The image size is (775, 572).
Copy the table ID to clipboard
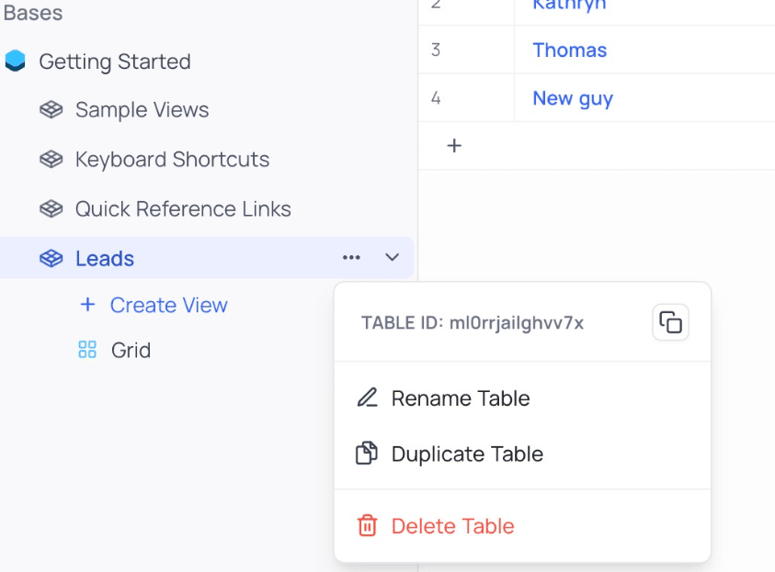click(x=670, y=322)
